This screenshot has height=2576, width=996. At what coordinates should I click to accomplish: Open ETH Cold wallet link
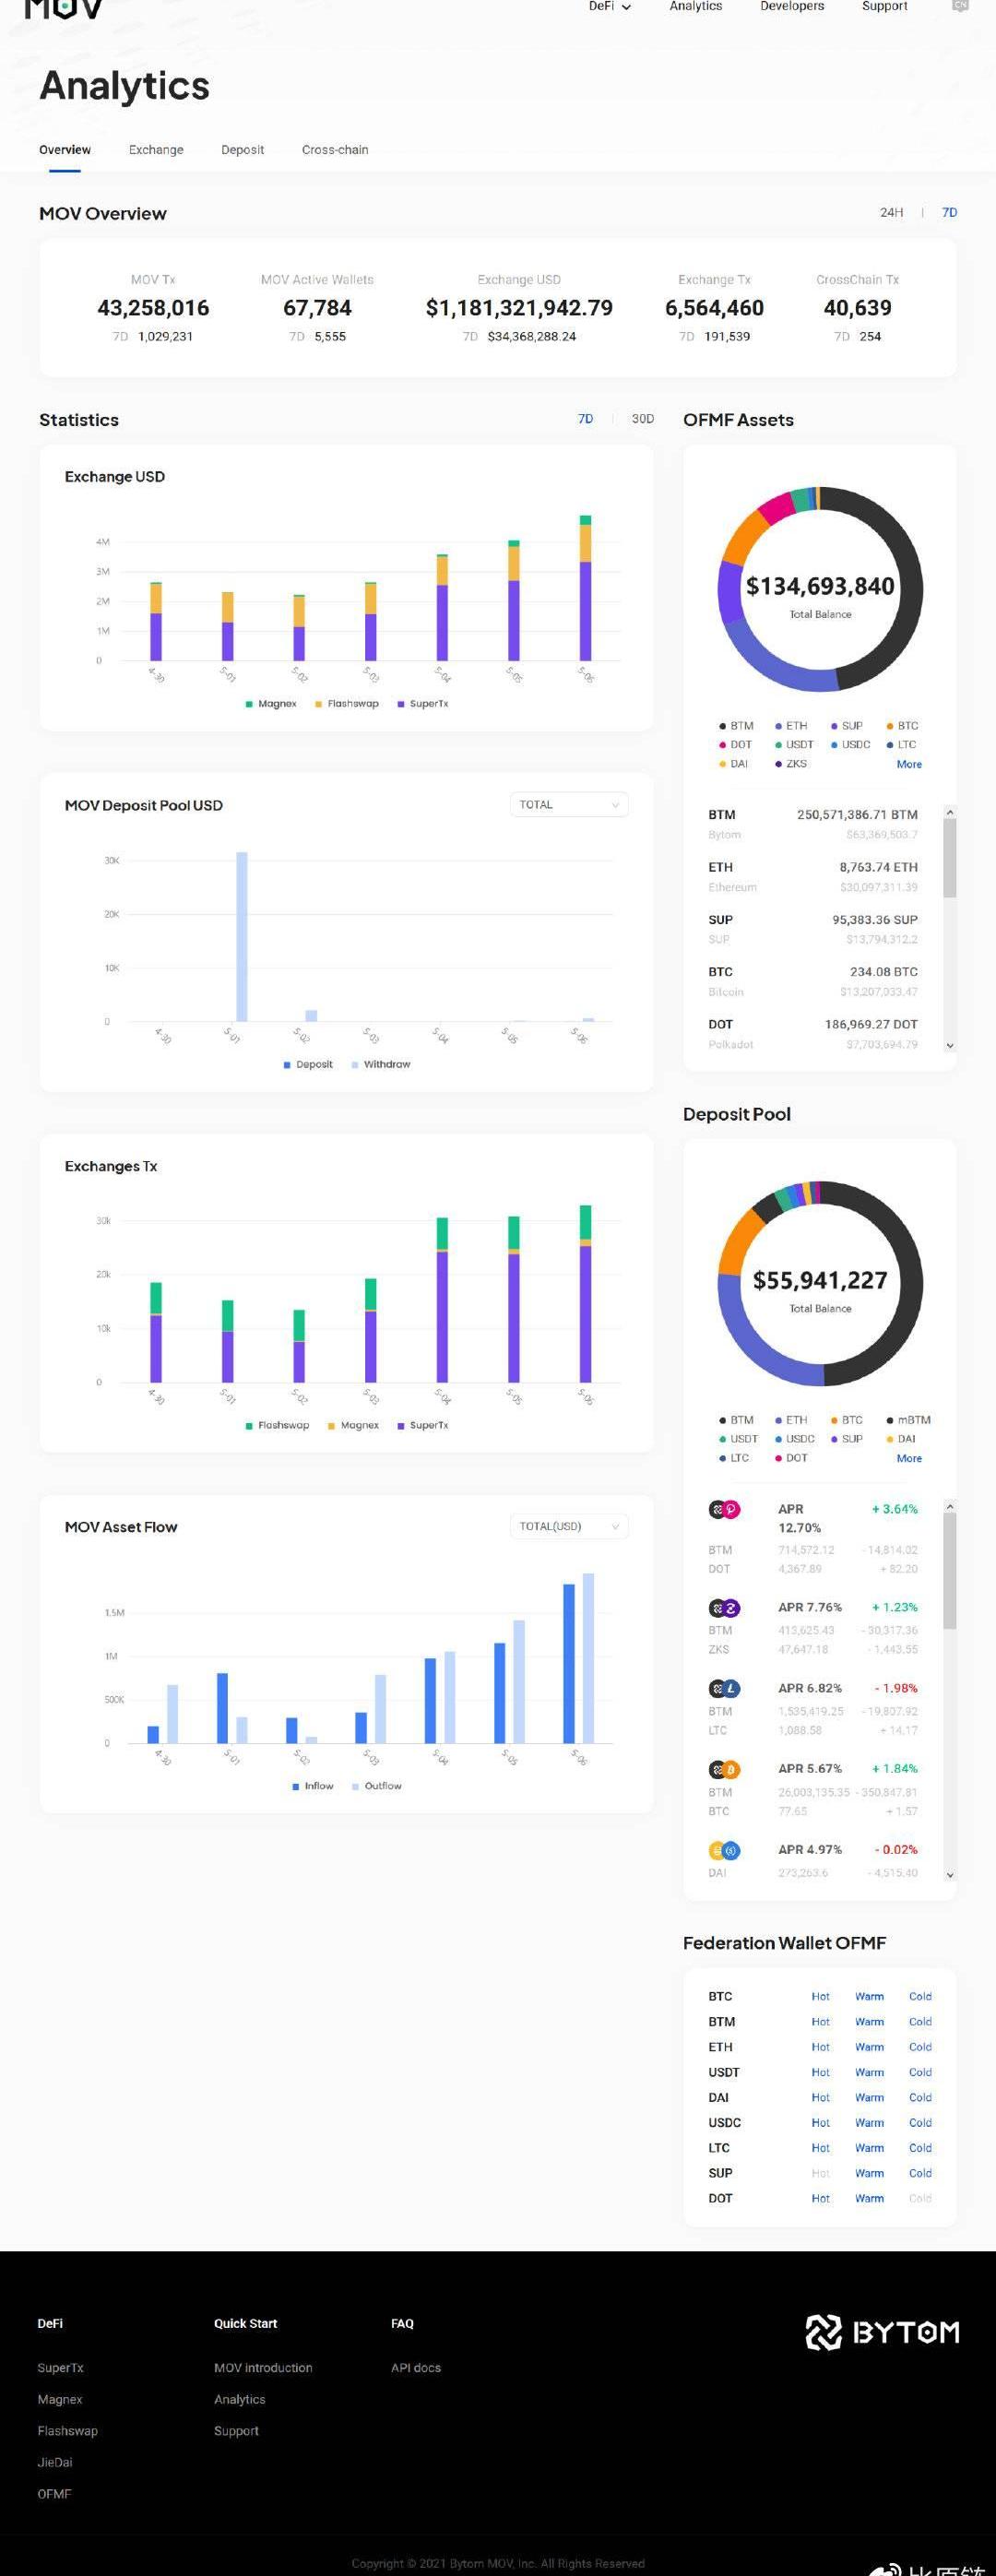click(x=920, y=2047)
